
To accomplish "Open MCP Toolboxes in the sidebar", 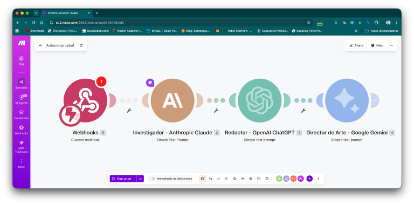I will [22, 147].
